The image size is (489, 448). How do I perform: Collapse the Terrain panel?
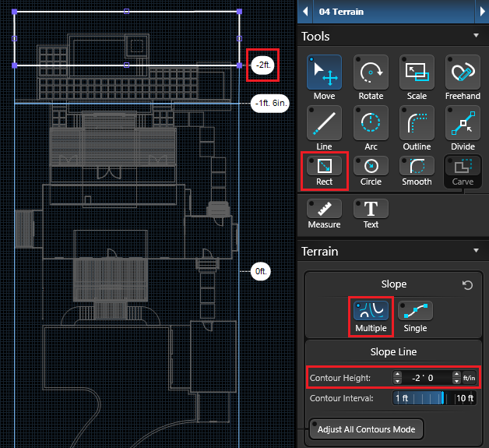476,251
